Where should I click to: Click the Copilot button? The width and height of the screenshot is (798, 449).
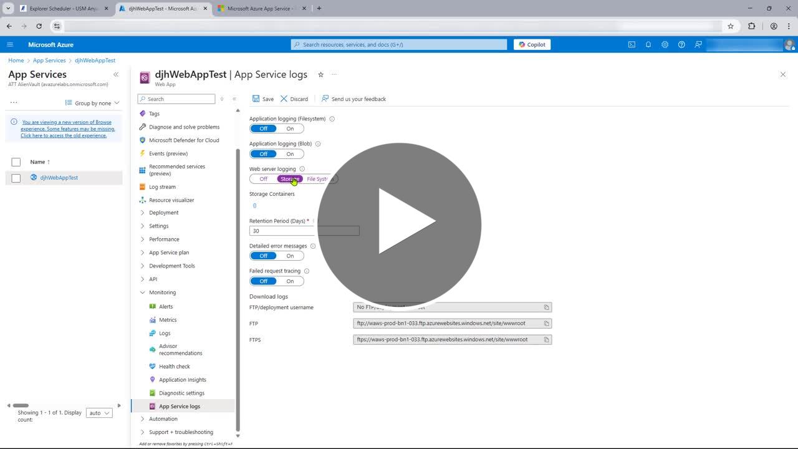click(532, 45)
